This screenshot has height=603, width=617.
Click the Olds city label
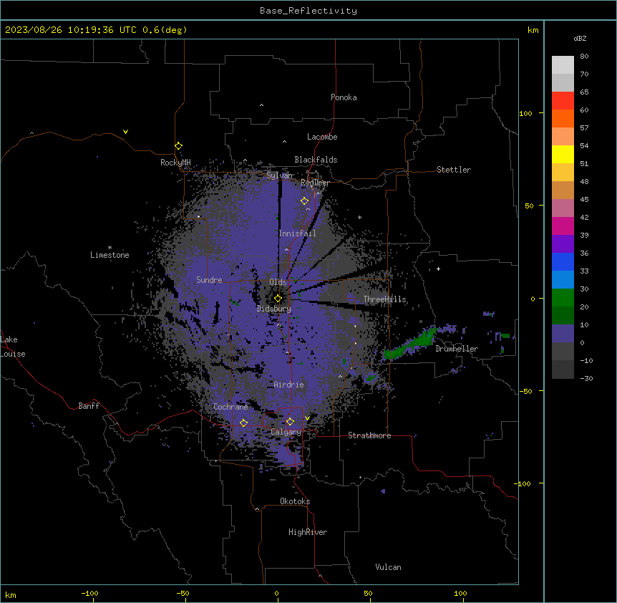[278, 282]
